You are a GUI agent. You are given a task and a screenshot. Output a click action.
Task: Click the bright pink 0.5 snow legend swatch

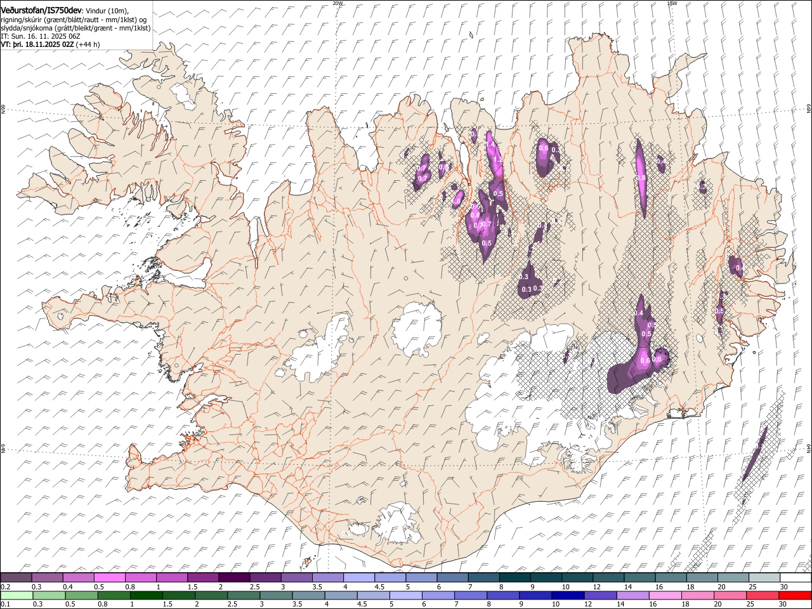(109, 578)
